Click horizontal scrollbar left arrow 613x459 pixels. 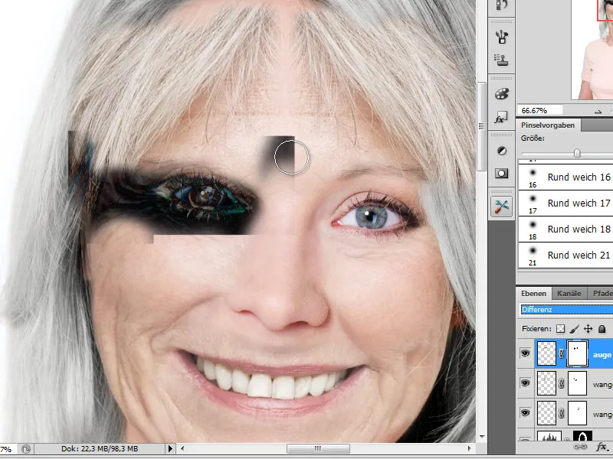pos(182,449)
